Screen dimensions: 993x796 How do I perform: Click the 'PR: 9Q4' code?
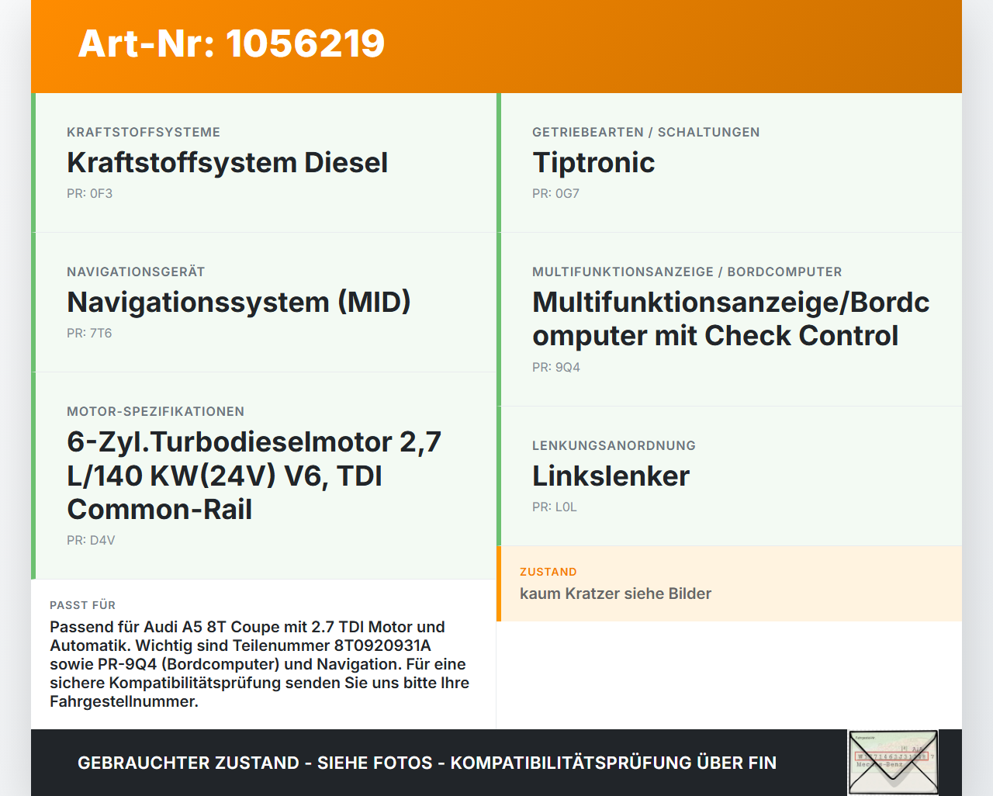pos(556,368)
